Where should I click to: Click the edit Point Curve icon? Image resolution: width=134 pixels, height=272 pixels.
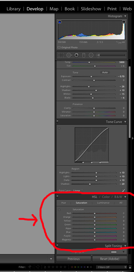pyautogui.click(x=123, y=190)
